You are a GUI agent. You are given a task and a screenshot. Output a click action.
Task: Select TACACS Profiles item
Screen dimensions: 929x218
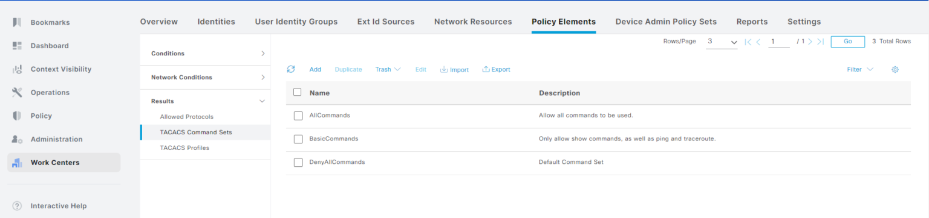[x=184, y=148]
